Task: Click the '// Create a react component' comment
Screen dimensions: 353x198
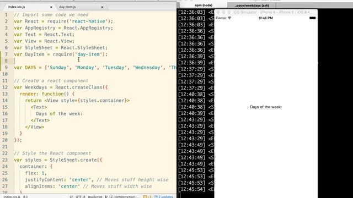Action: pos(51,81)
